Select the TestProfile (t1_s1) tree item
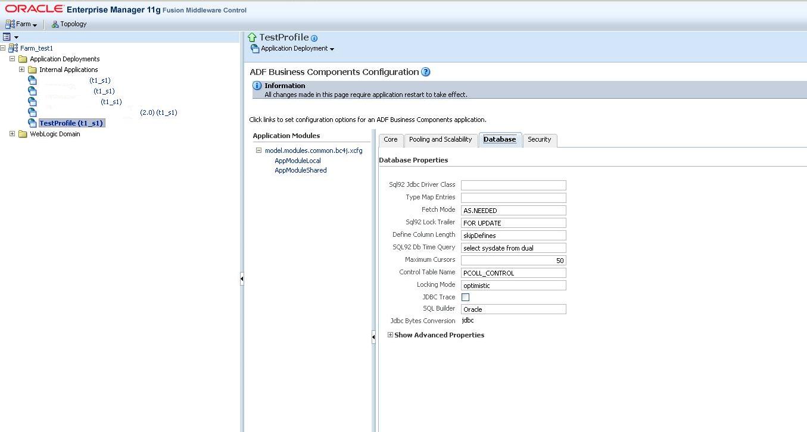The image size is (807, 432). point(71,123)
